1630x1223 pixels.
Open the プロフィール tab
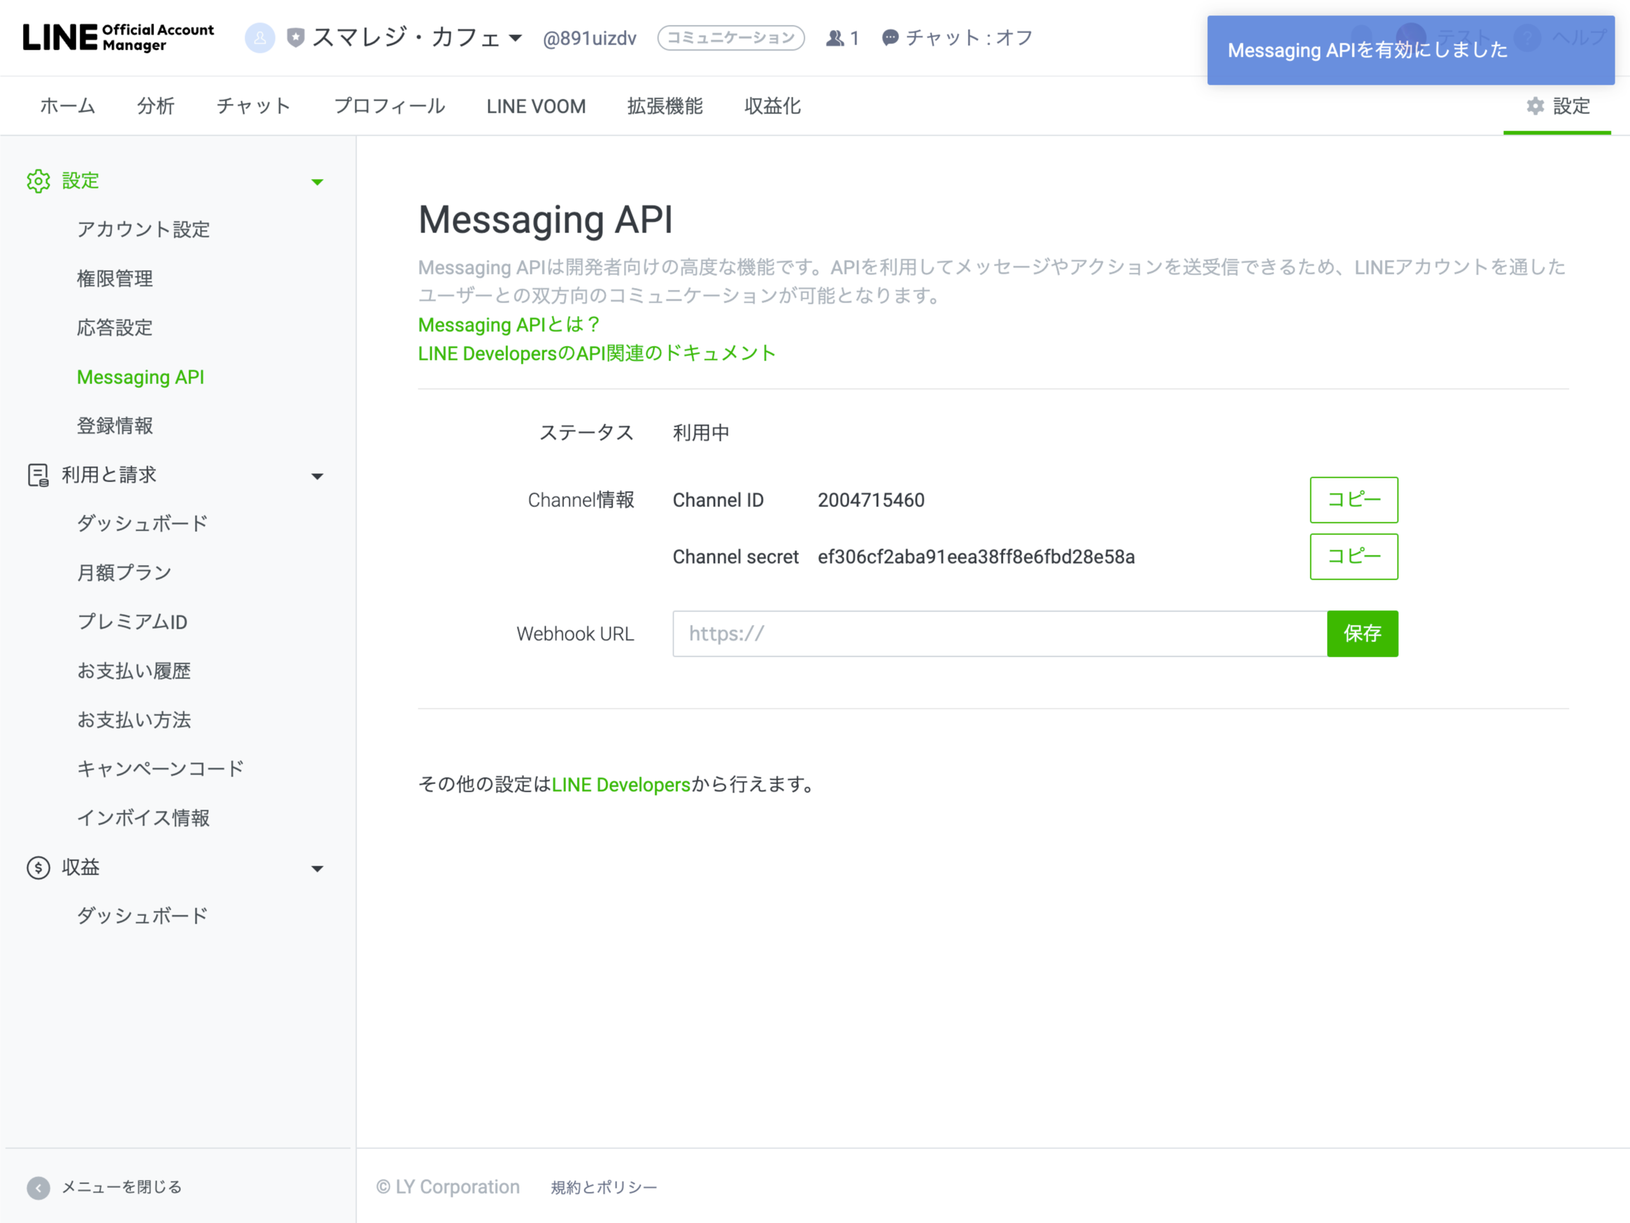tap(389, 106)
